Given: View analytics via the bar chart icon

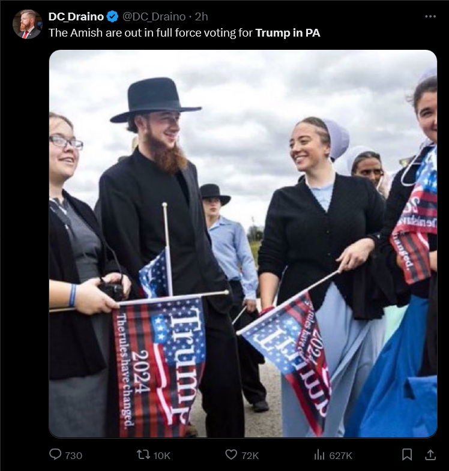Looking at the screenshot, I should tap(319, 455).
